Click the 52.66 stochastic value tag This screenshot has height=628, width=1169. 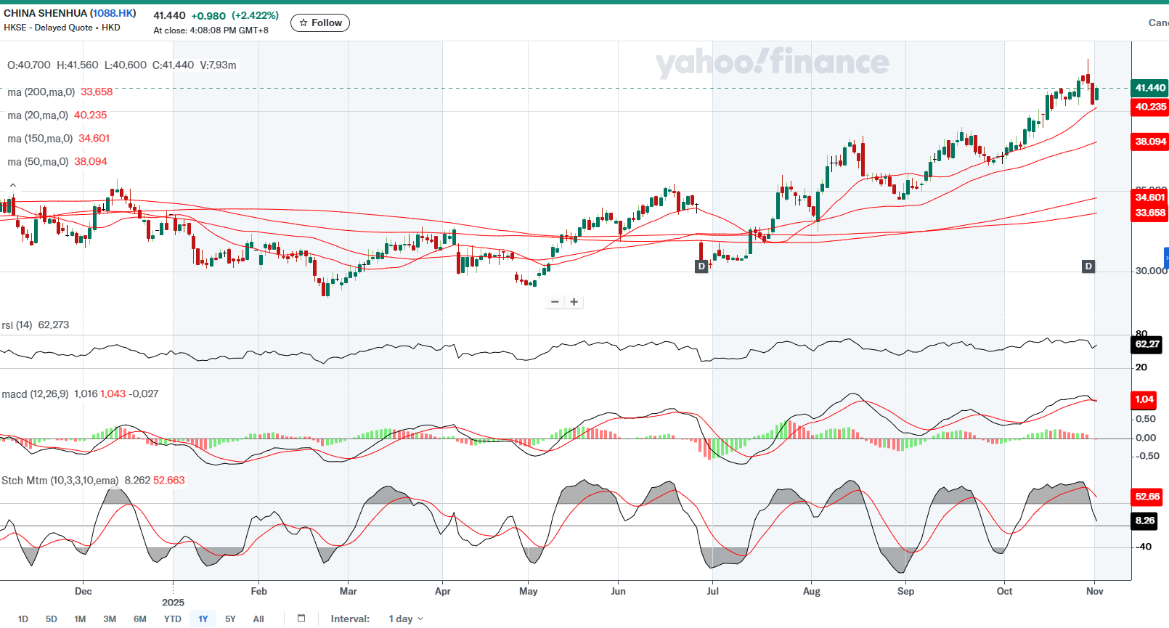click(1147, 497)
